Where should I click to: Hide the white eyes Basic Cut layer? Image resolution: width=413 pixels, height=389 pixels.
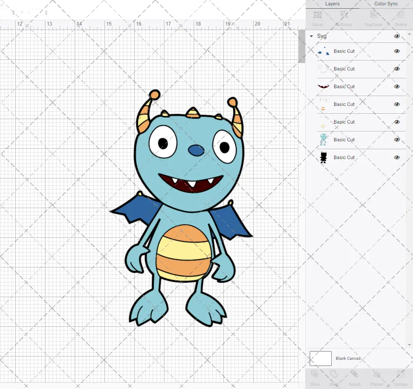(396, 69)
